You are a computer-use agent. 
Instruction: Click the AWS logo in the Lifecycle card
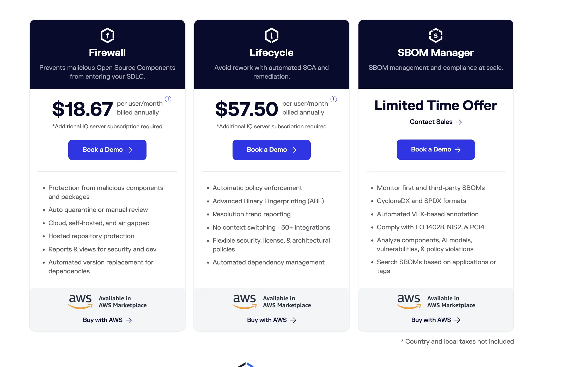click(244, 301)
